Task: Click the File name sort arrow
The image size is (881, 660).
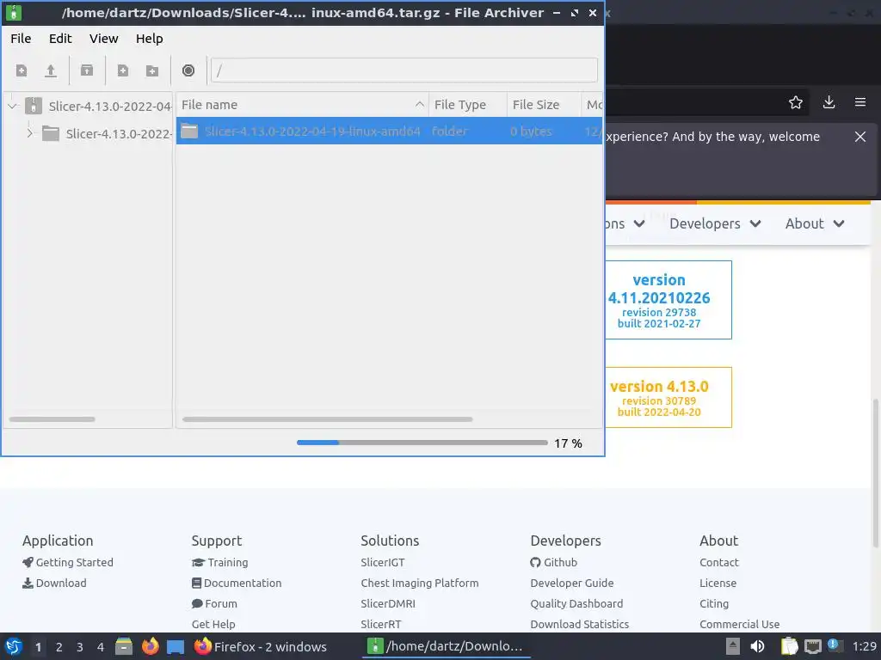Action: point(419,104)
